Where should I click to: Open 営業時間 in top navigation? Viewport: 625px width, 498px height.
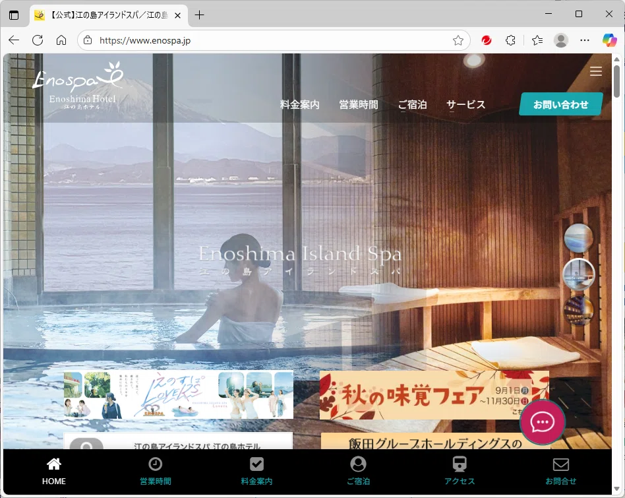point(359,104)
